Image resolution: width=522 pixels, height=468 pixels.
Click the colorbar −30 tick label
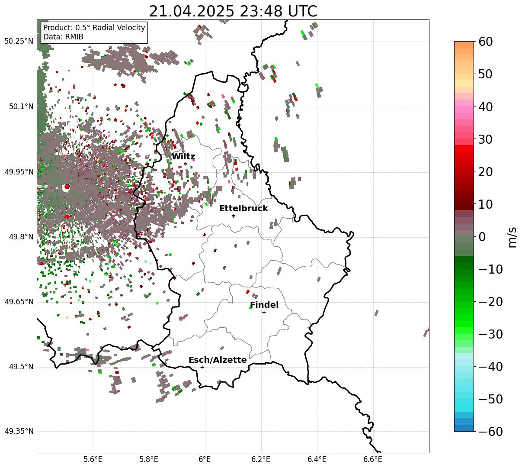[490, 334]
